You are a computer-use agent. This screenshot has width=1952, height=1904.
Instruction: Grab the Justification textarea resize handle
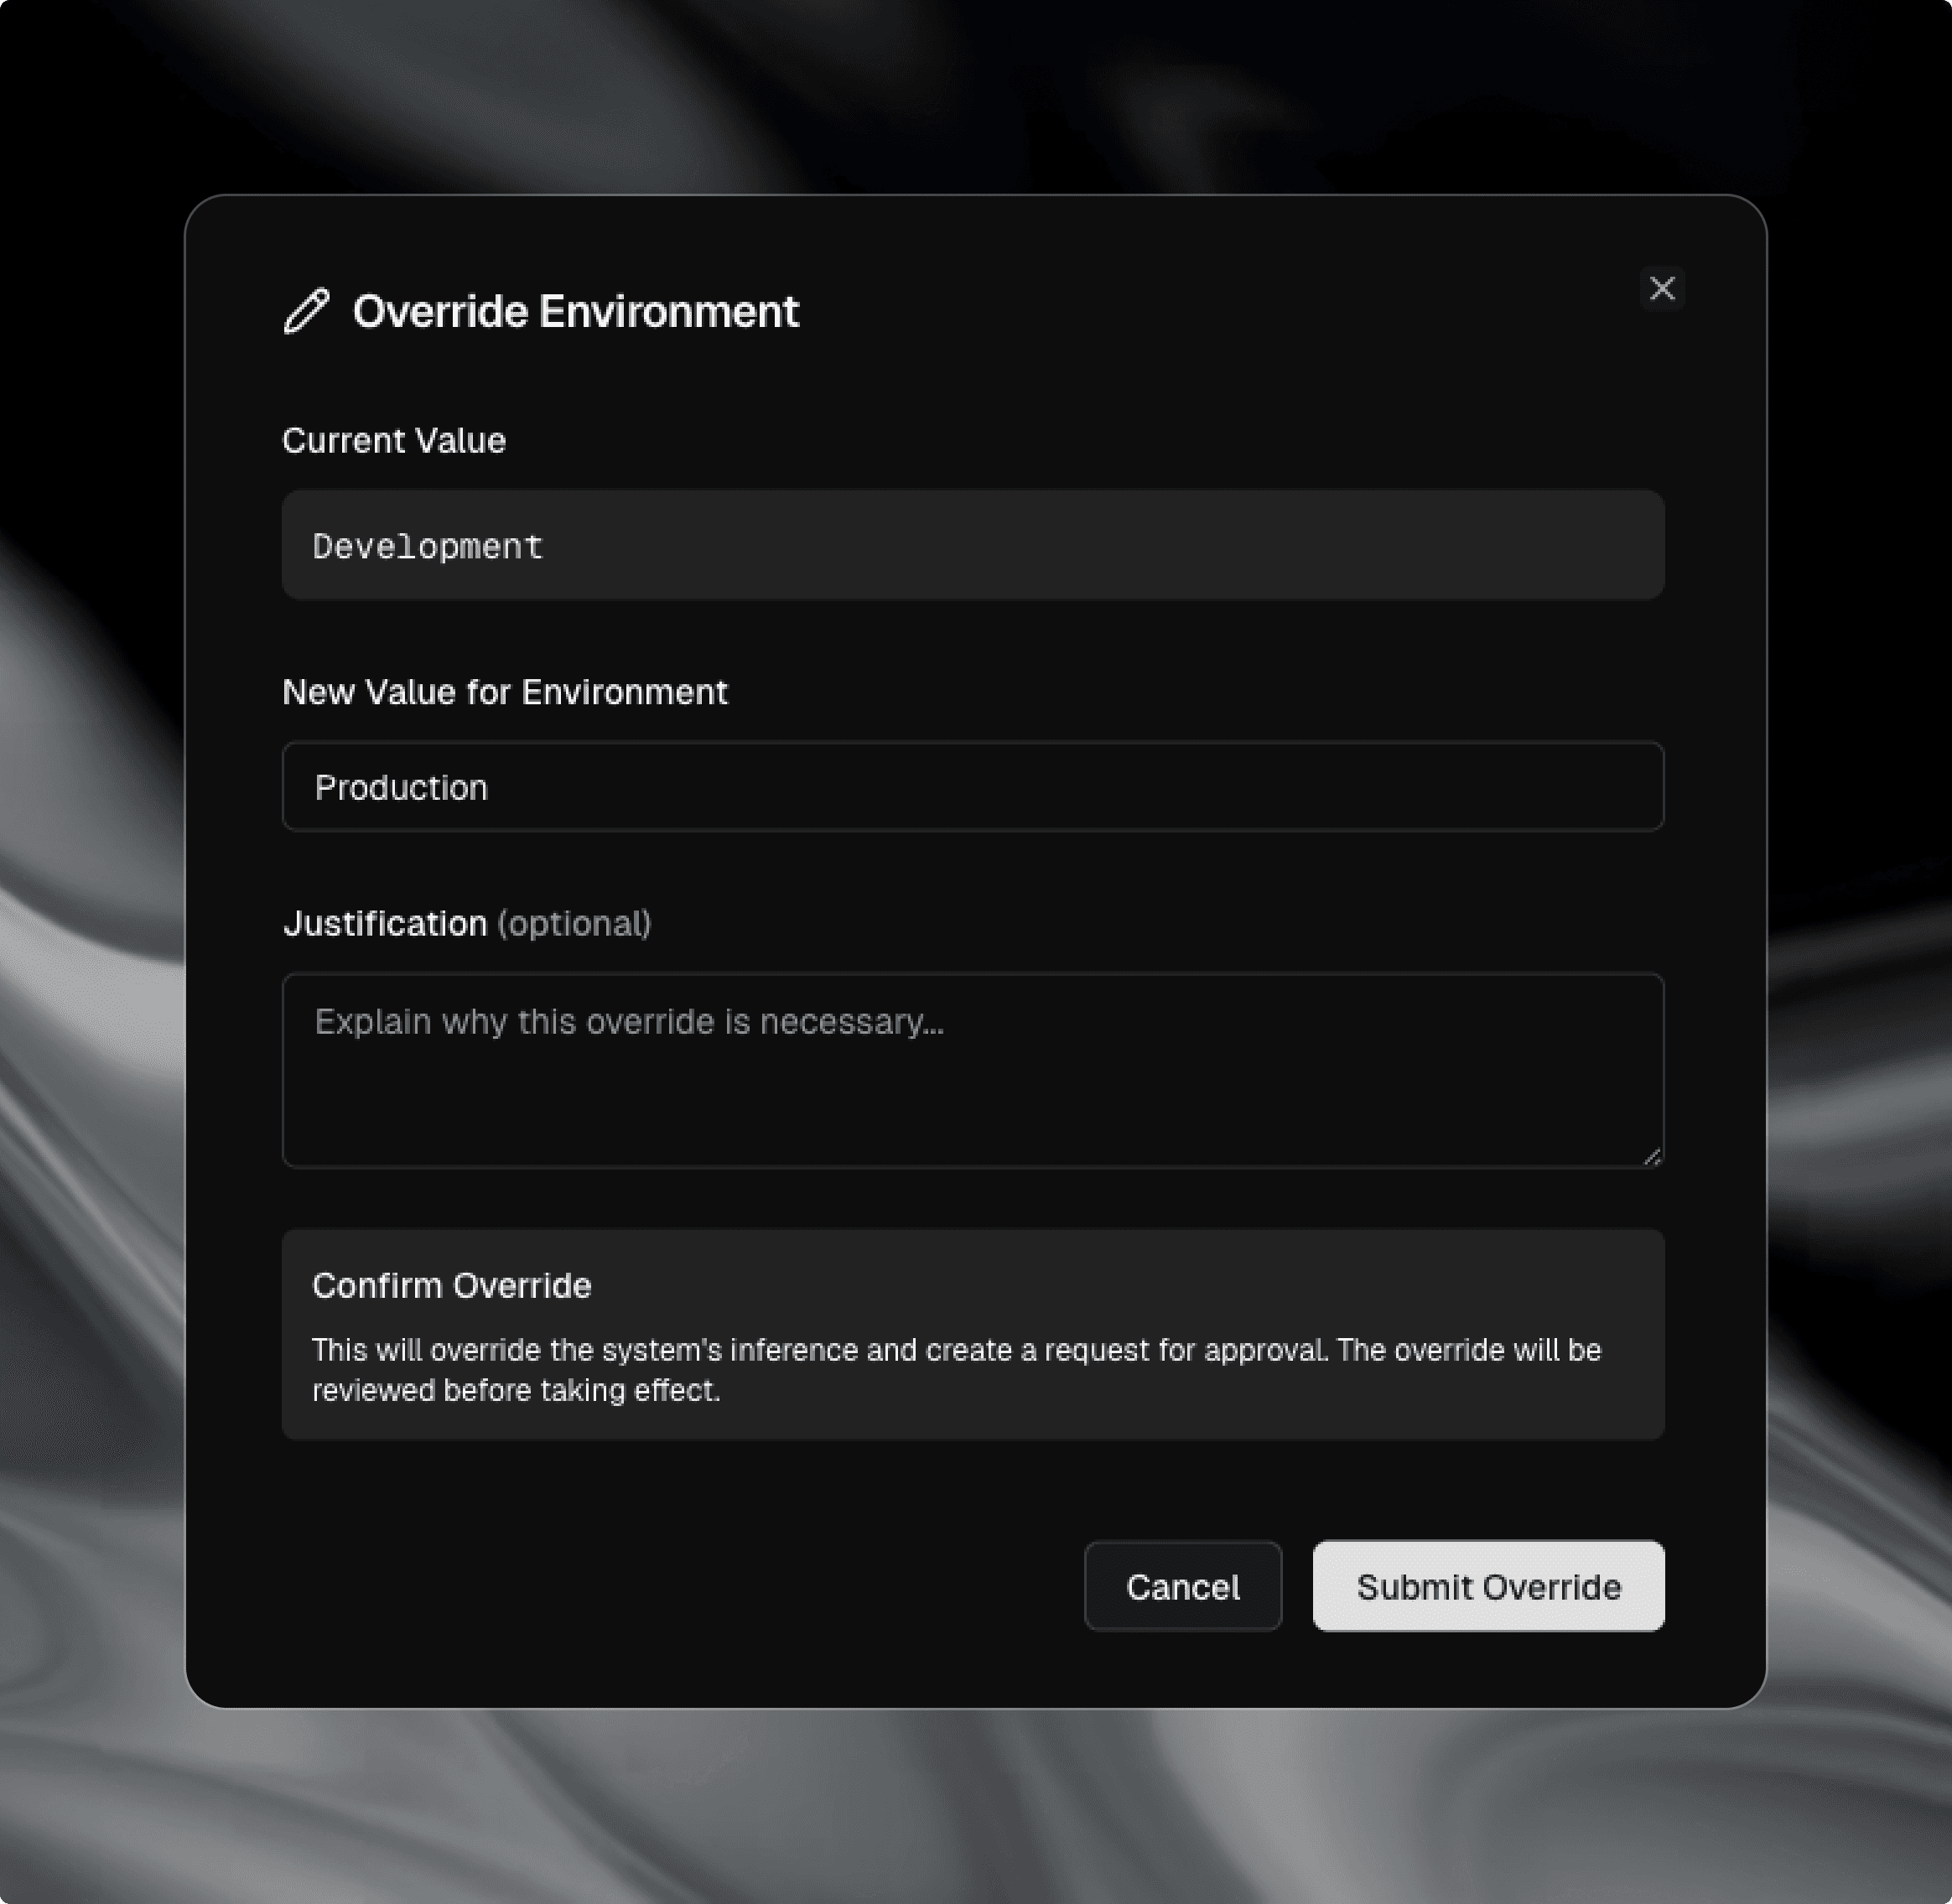coord(1652,1156)
